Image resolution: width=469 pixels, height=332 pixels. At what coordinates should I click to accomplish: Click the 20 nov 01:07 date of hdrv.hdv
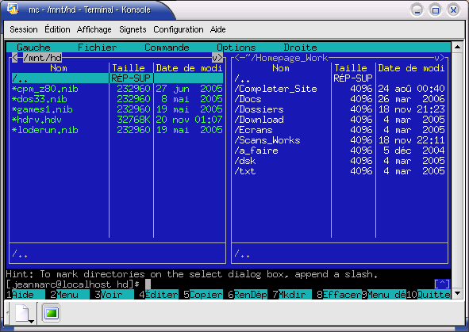click(x=190, y=120)
